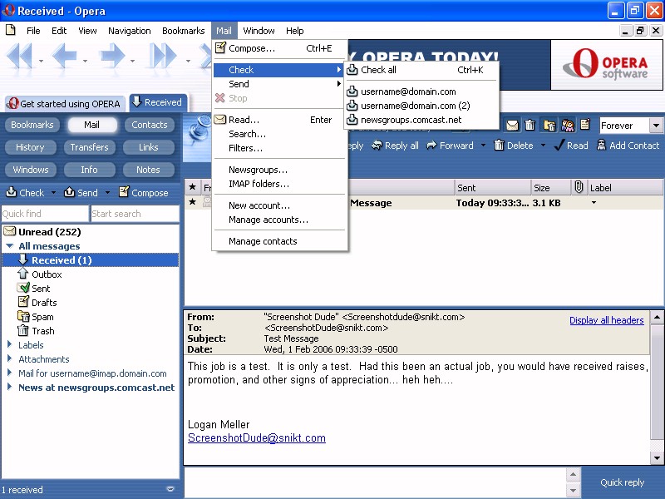Click the attachment paperclip column header

click(x=579, y=187)
